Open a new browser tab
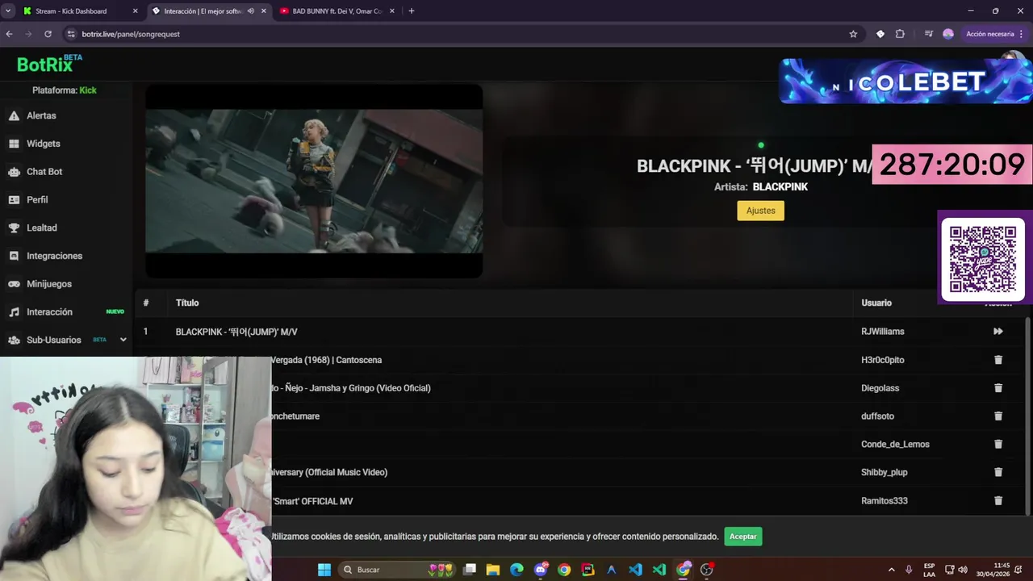Image resolution: width=1033 pixels, height=581 pixels. tap(412, 11)
